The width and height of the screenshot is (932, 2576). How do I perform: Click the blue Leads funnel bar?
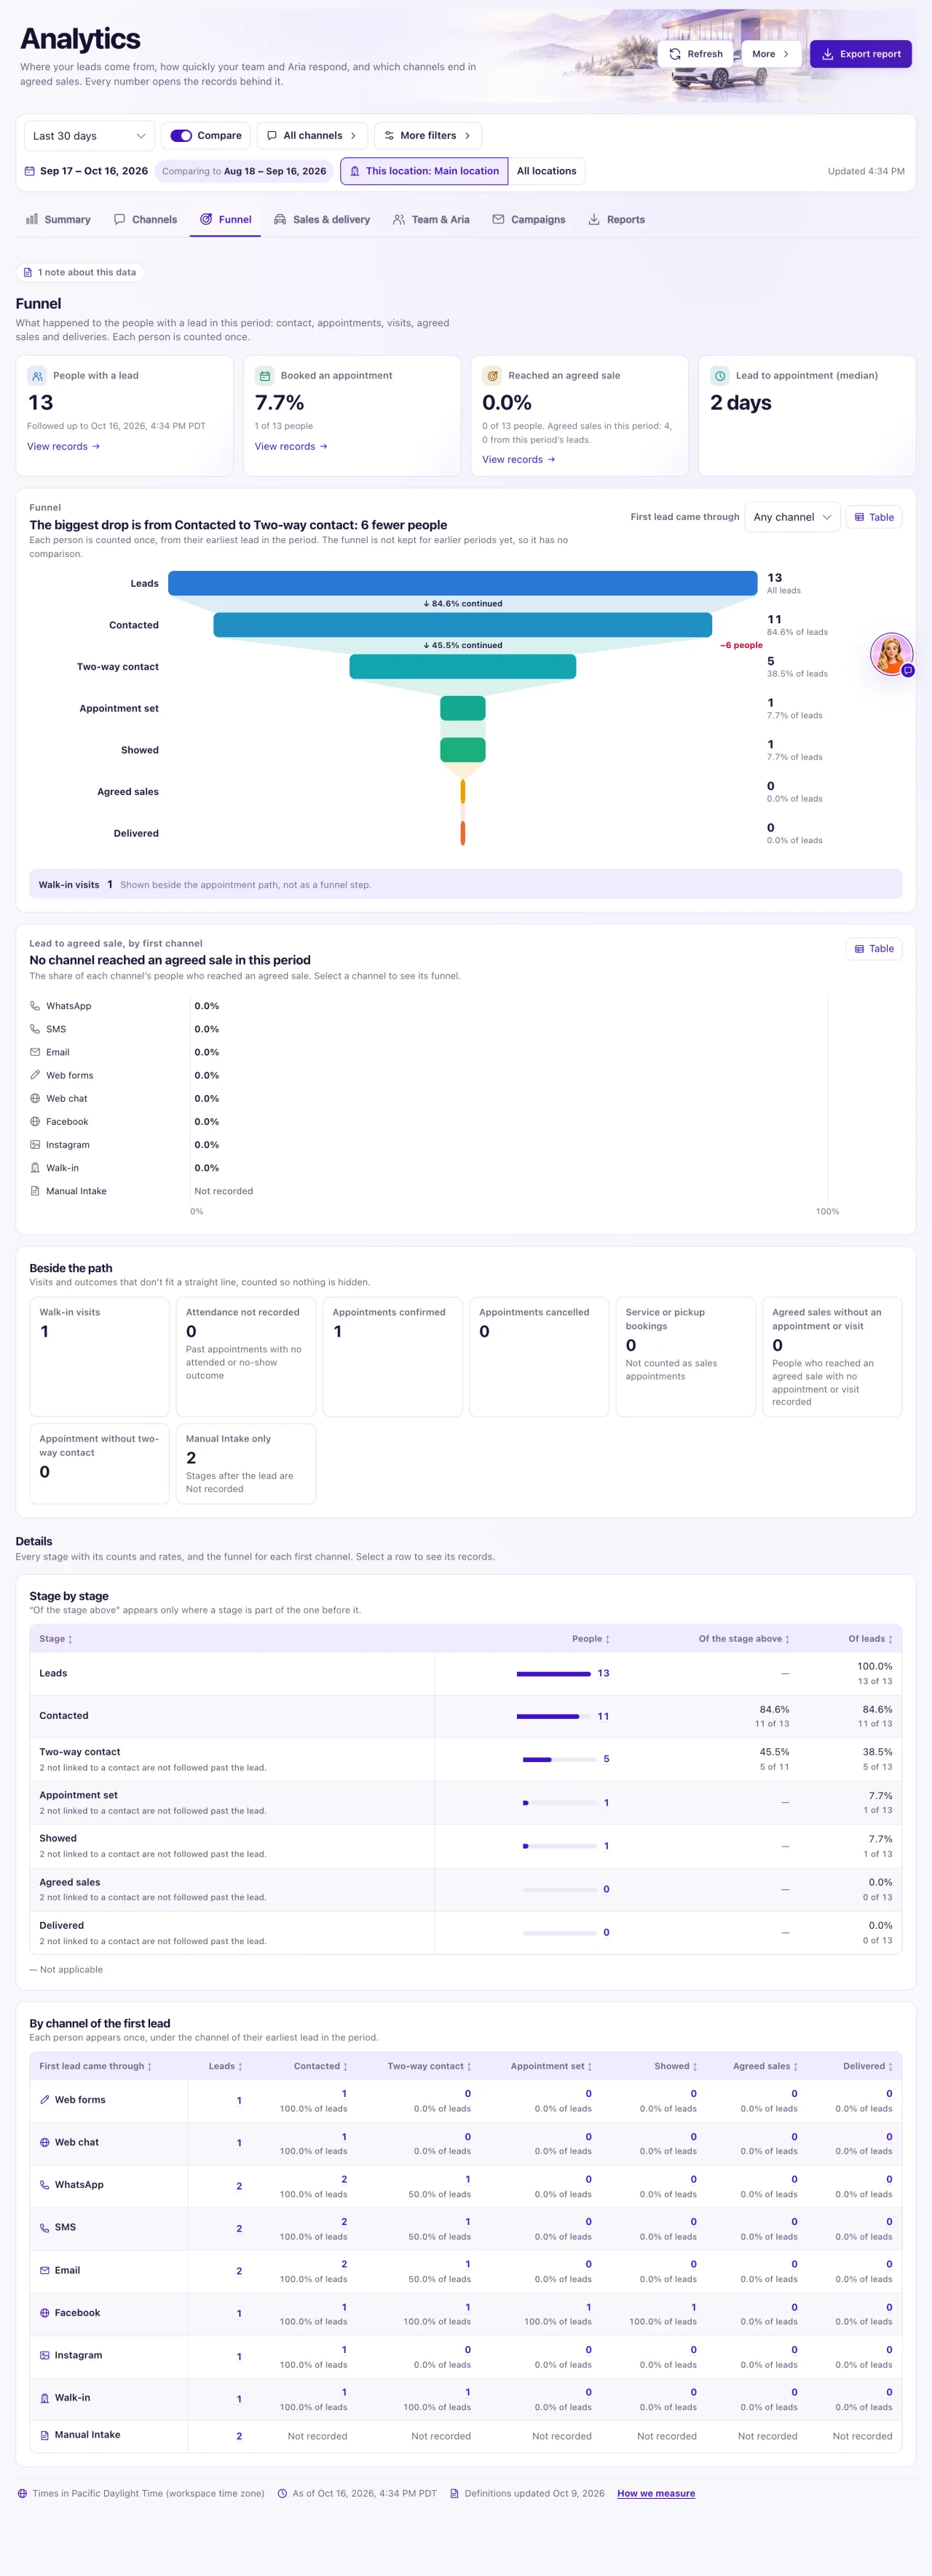point(462,583)
